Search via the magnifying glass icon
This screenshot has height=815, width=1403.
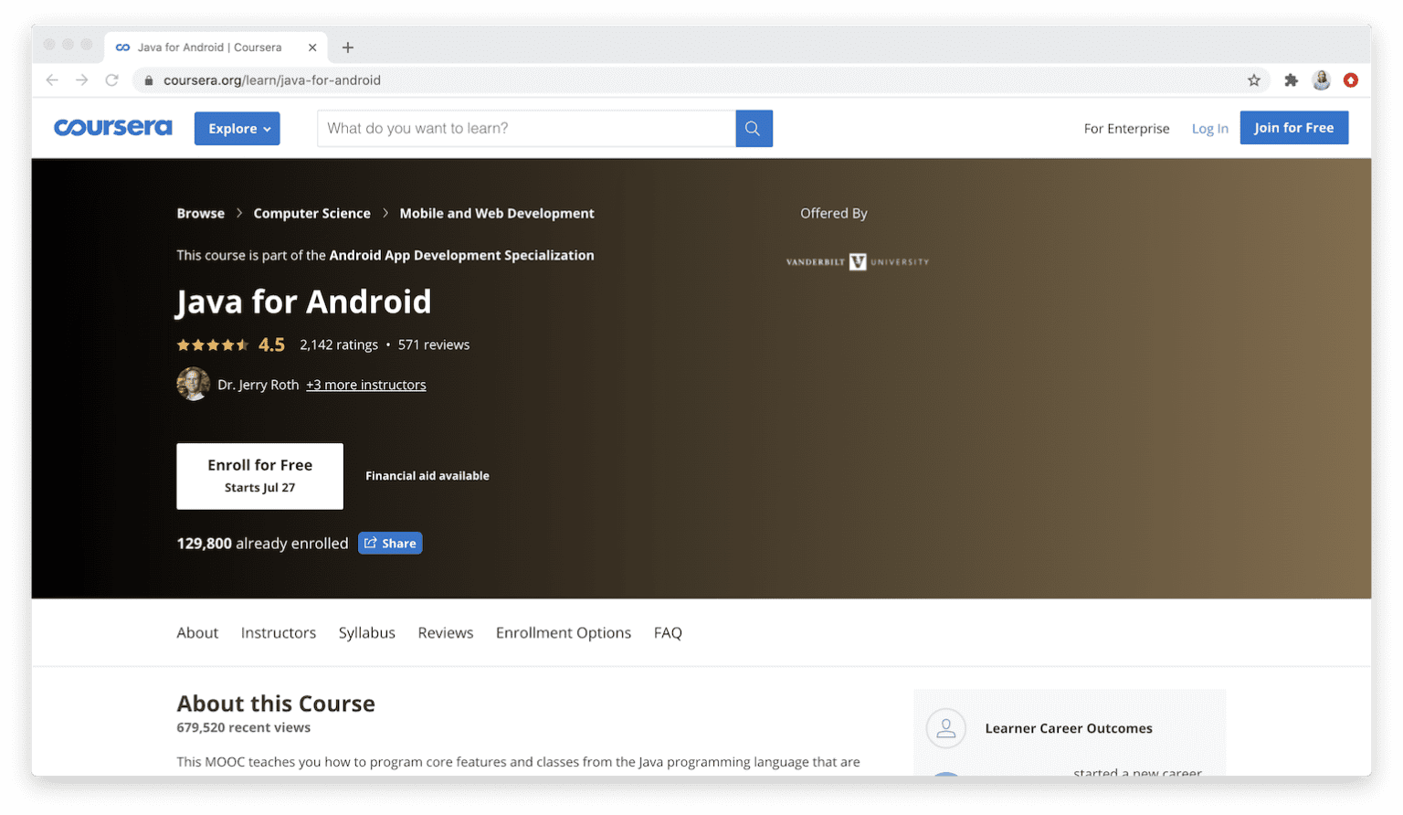tap(753, 128)
